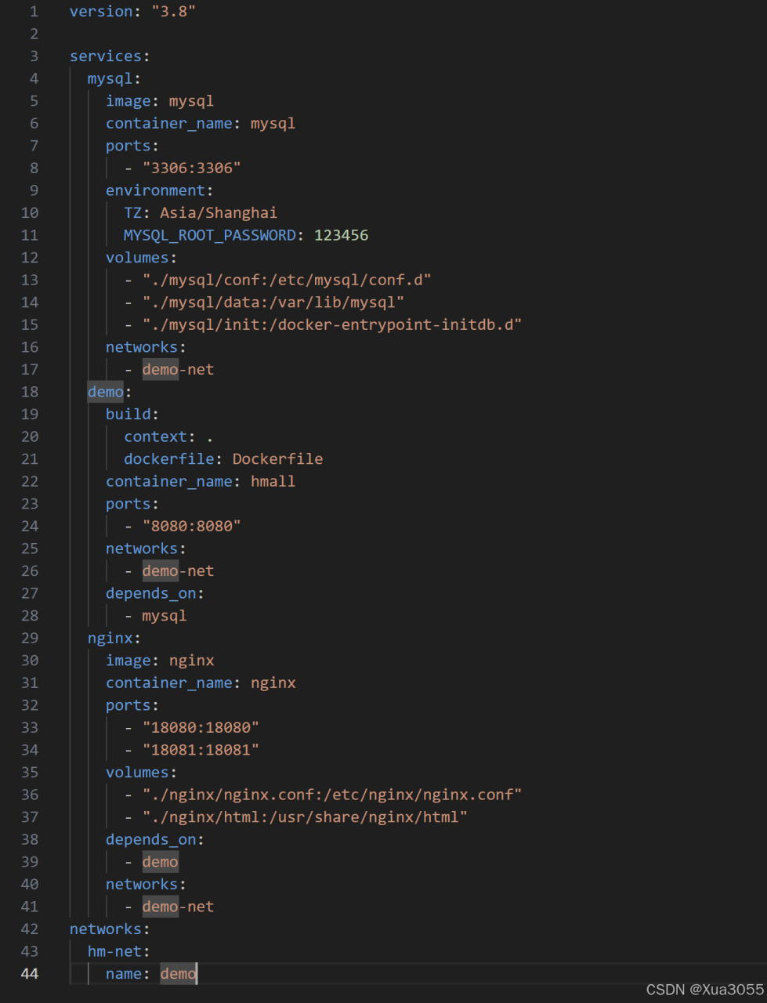
Task: Click the Asia/Shanghai timezone value
Action: point(219,213)
